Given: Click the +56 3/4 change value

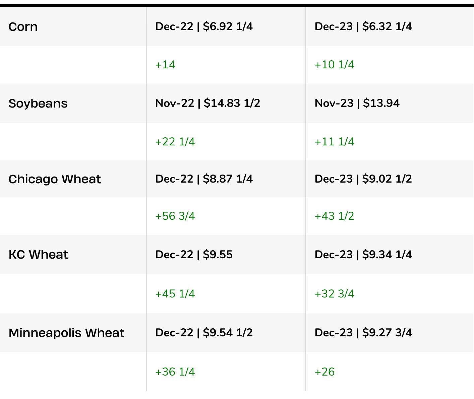Looking at the screenshot, I should point(175,216).
